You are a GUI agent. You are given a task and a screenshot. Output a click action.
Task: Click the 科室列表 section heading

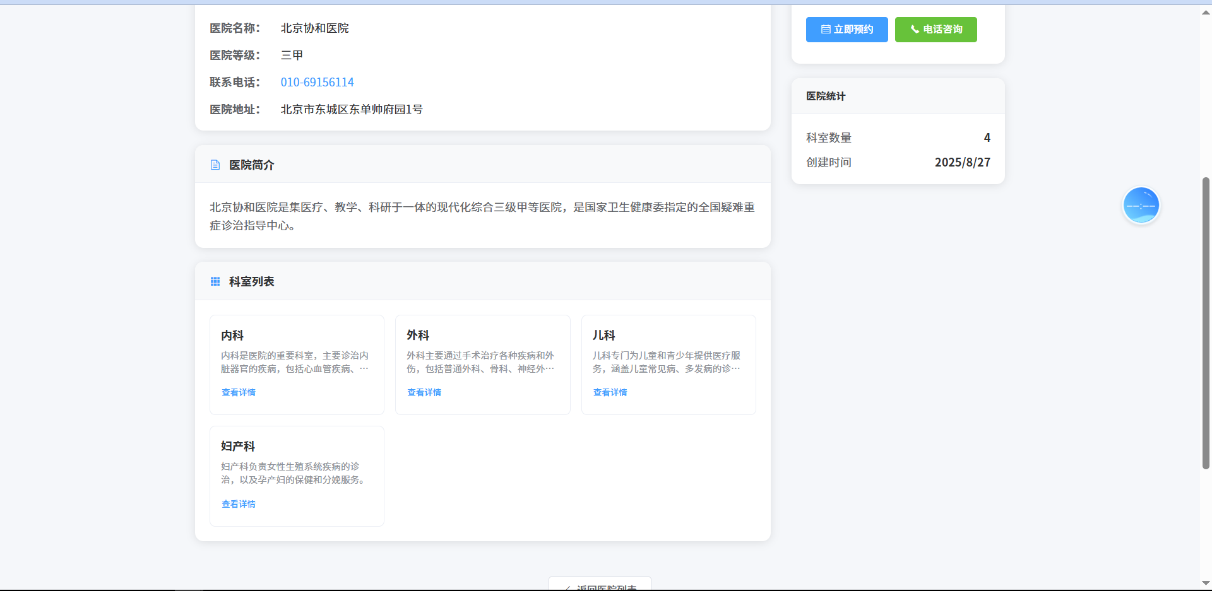(x=251, y=281)
